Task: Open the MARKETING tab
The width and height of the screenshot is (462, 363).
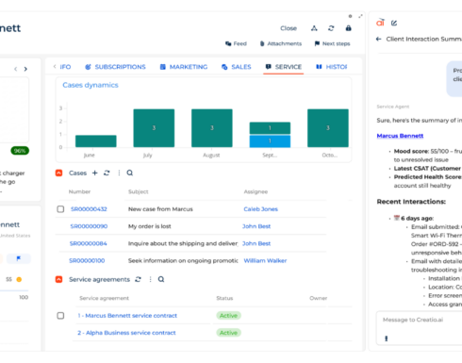Action: tap(184, 67)
